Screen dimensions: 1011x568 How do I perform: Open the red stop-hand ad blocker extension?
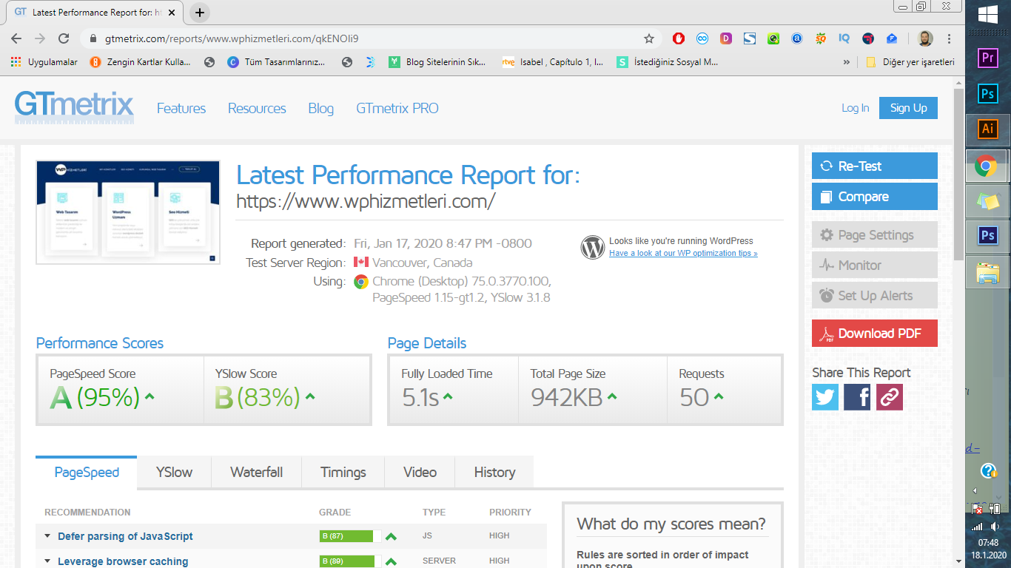click(679, 38)
